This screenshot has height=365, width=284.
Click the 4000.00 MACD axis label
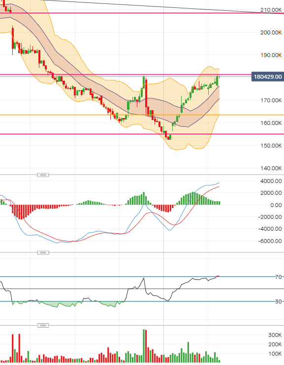[271, 181]
